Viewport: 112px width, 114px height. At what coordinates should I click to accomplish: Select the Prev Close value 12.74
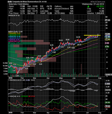[x=23, y=13]
